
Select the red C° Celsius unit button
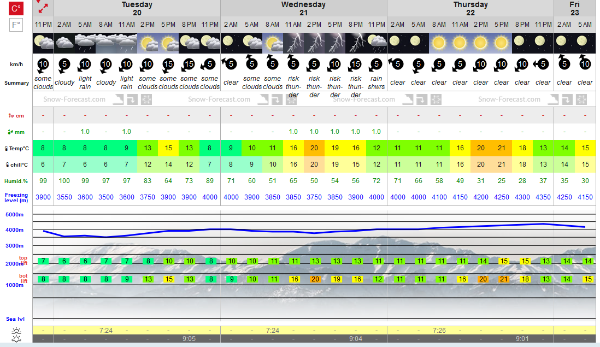pyautogui.click(x=16, y=8)
